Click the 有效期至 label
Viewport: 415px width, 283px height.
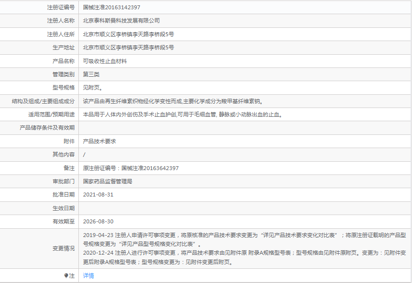pyautogui.click(x=64, y=221)
